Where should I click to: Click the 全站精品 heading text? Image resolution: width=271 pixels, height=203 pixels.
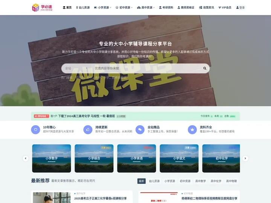pos(154,127)
